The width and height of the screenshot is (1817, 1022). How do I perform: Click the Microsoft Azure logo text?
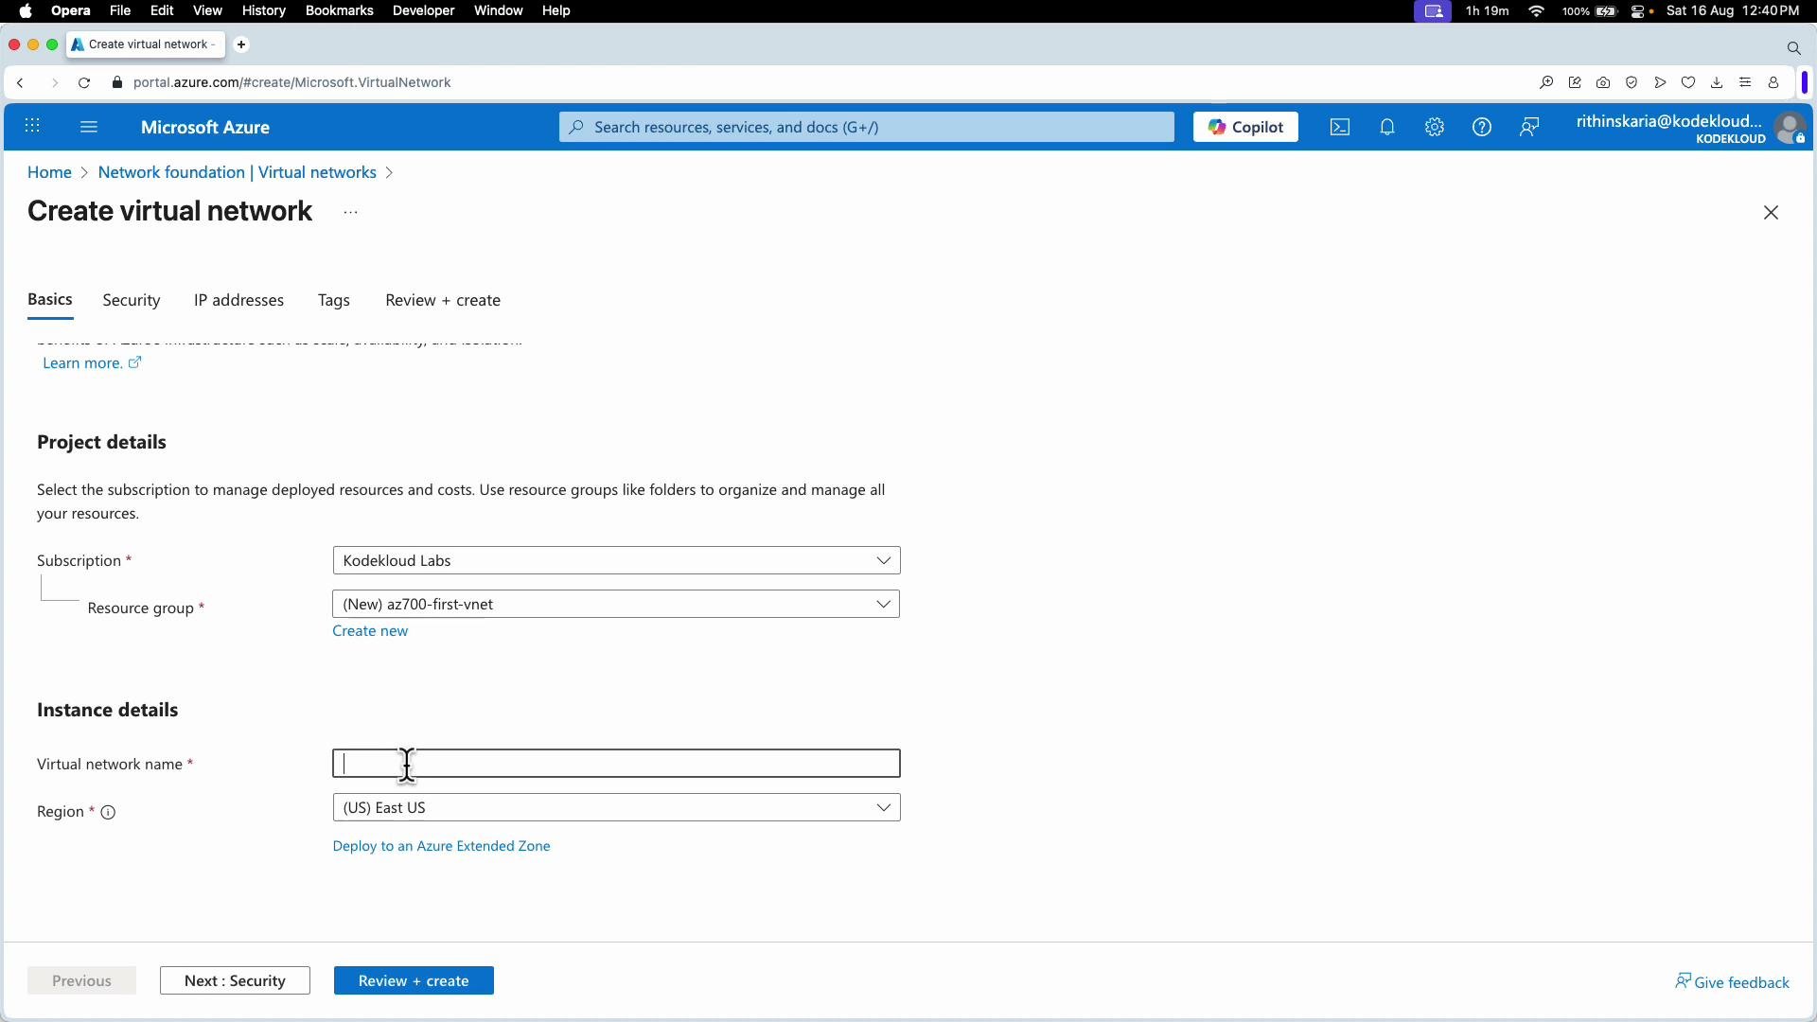coord(205,127)
